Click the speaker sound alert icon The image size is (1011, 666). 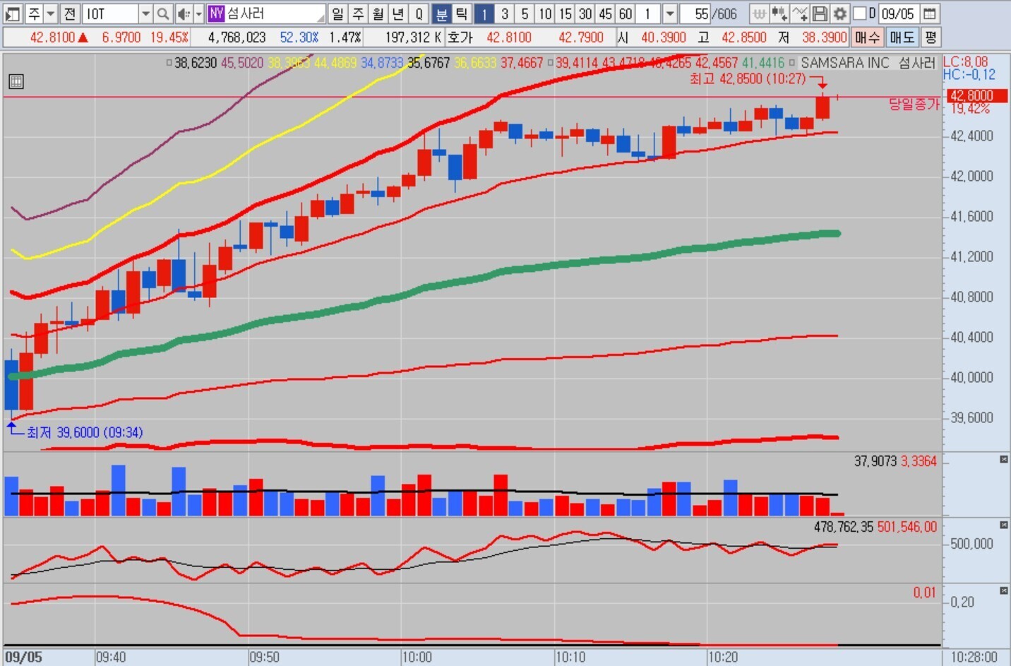coord(183,13)
